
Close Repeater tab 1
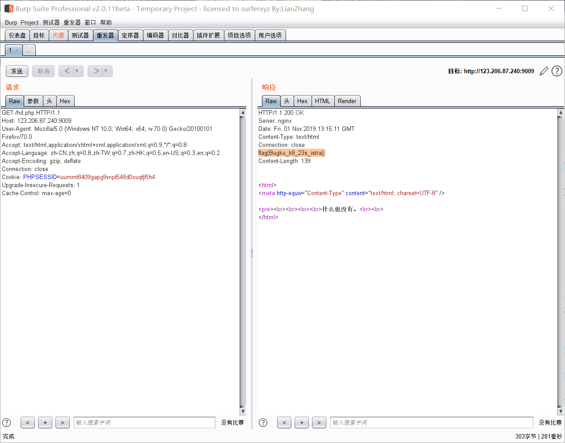[17, 50]
